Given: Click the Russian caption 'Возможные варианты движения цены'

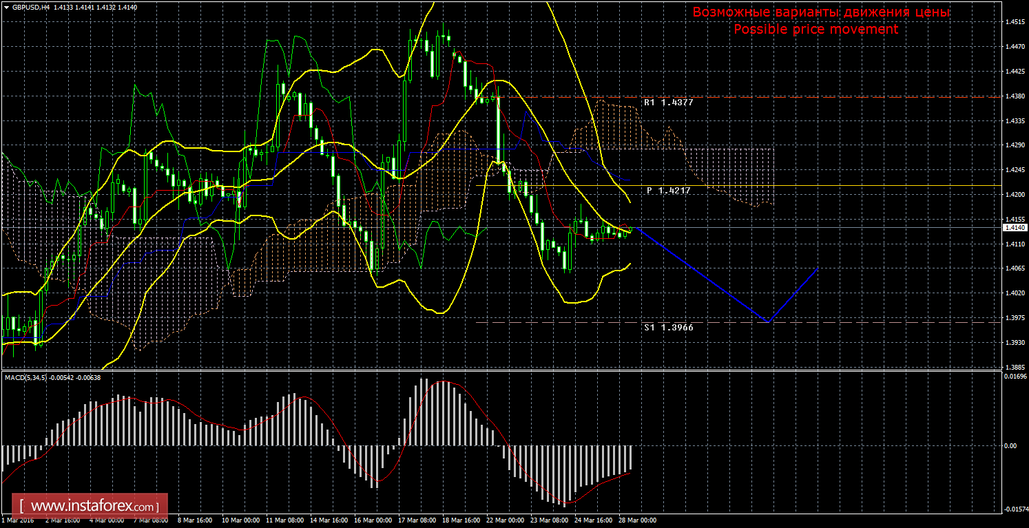Looking at the screenshot, I should pyautogui.click(x=821, y=13).
